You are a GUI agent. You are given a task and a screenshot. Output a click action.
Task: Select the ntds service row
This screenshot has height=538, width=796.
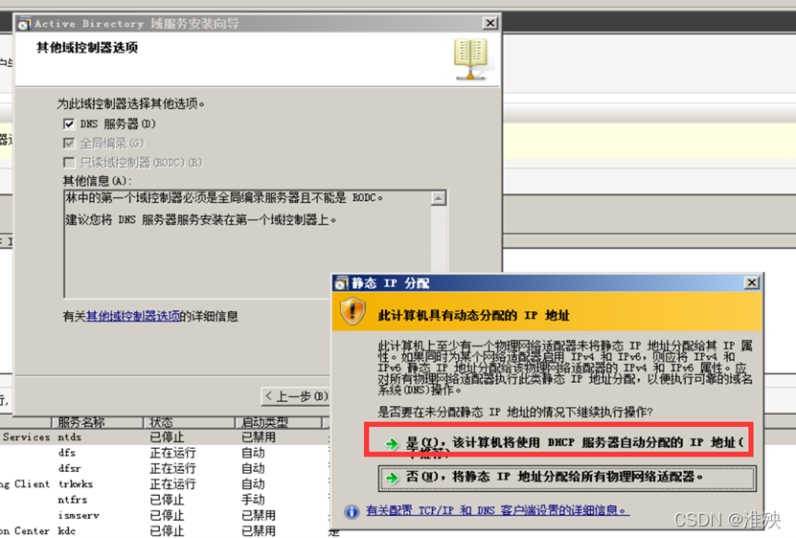(165, 437)
